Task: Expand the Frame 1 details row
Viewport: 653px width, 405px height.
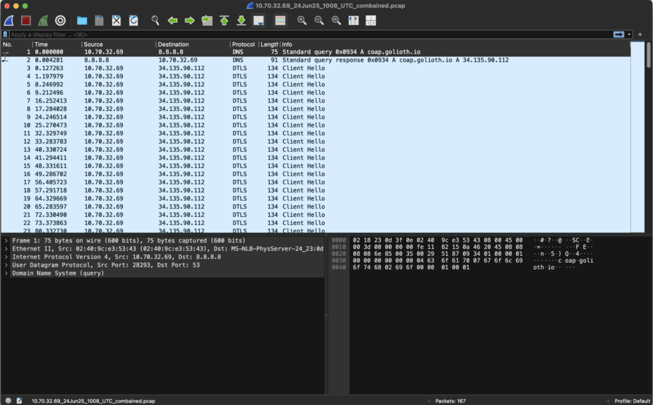Action: (6, 240)
